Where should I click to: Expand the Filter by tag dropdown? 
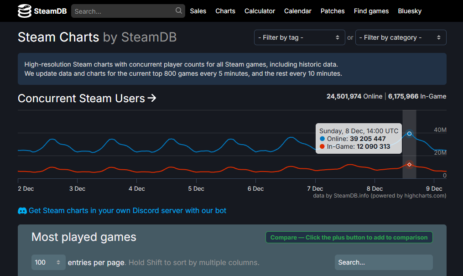[299, 37]
